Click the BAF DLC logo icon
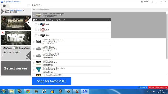The image size is (168, 94). 43,30
